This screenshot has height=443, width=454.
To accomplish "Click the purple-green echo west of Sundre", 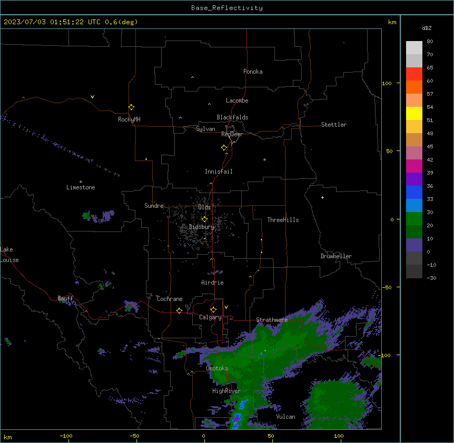I will [98, 216].
